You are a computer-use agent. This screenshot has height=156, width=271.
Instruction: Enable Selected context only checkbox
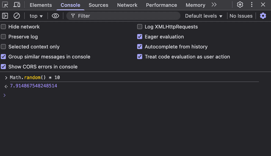(3, 47)
